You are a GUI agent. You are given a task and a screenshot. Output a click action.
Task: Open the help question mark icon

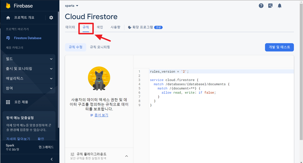click(x=261, y=6)
